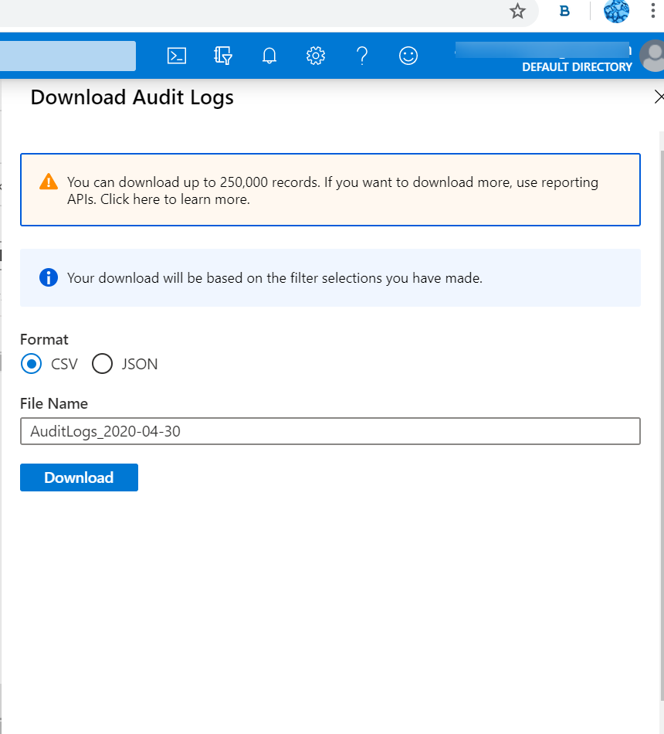Click the blue info icon in the filter notice
The height and width of the screenshot is (734, 664).
[x=48, y=277]
